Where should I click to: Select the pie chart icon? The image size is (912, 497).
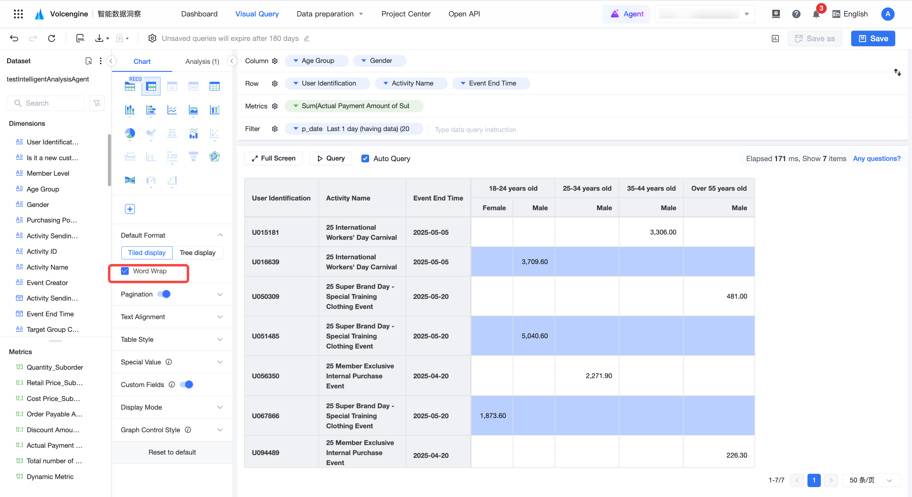[x=130, y=133]
